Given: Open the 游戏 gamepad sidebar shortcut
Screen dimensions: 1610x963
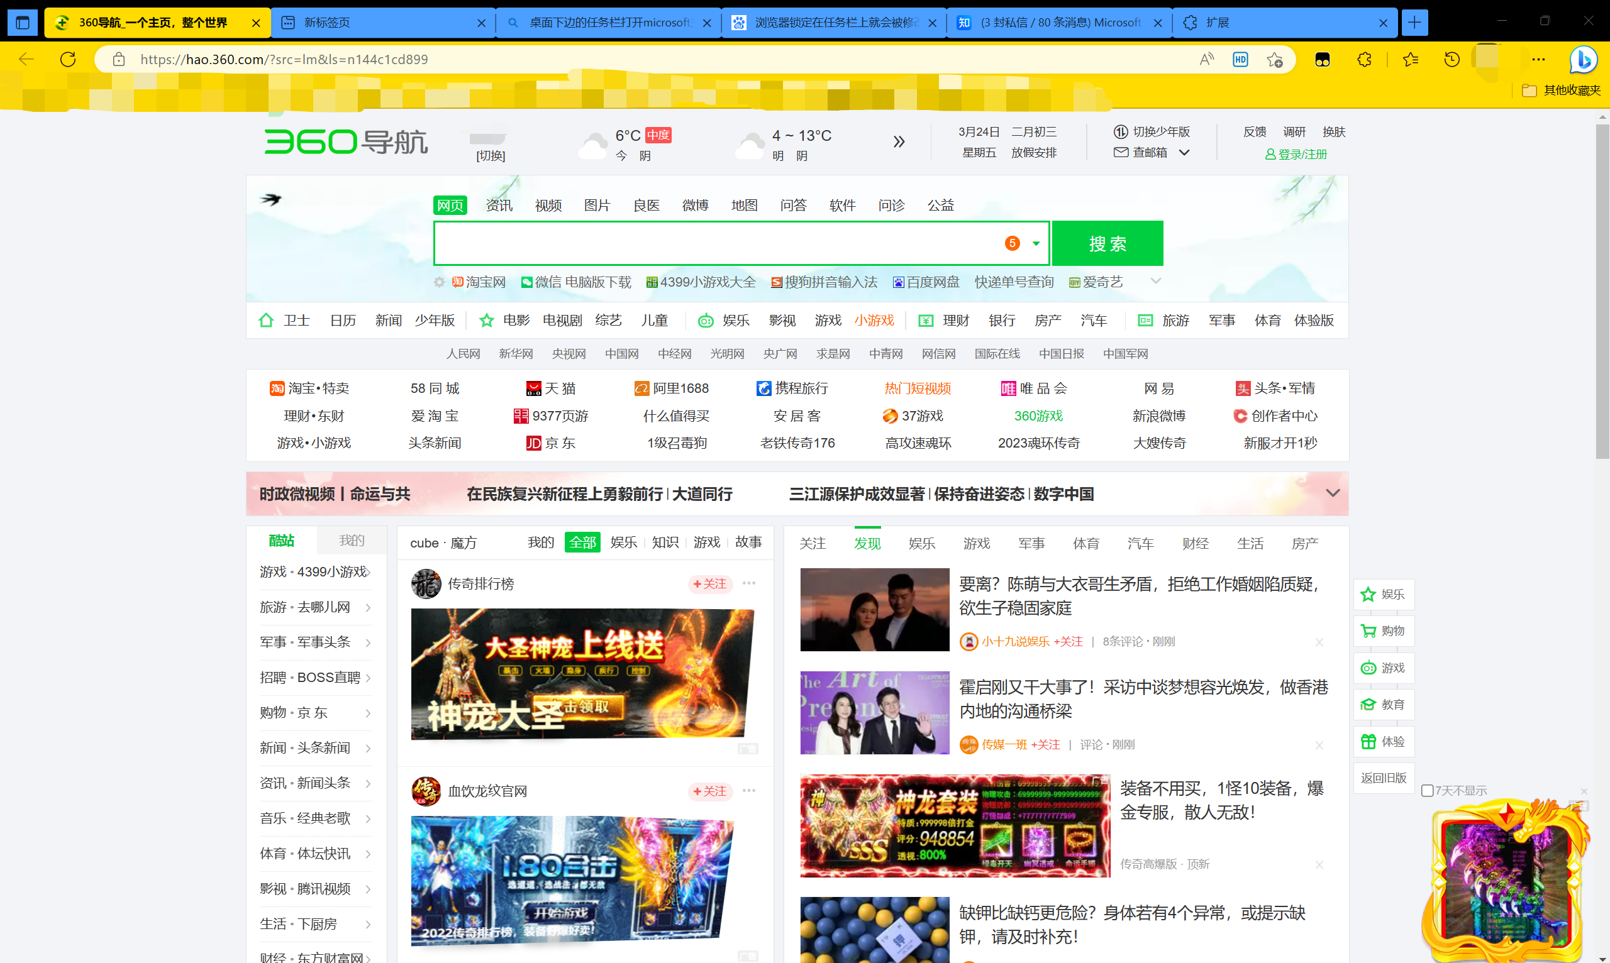Looking at the screenshot, I should [1384, 668].
